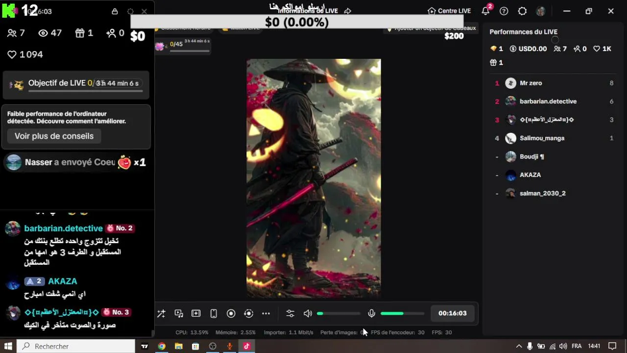Open the effects magic wand tool
Viewport: 627px width, 353px height.
(161, 313)
